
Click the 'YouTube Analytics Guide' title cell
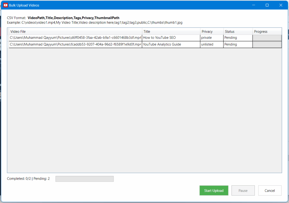tap(171, 44)
